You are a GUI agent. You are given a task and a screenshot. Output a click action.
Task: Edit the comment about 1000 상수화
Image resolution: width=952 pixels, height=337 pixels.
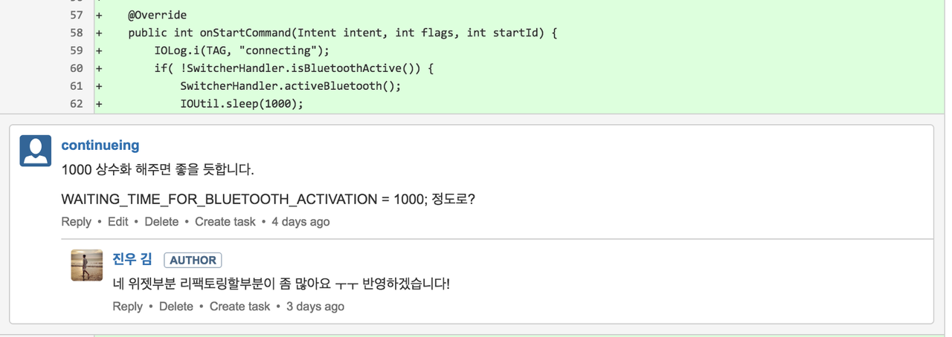coord(118,222)
